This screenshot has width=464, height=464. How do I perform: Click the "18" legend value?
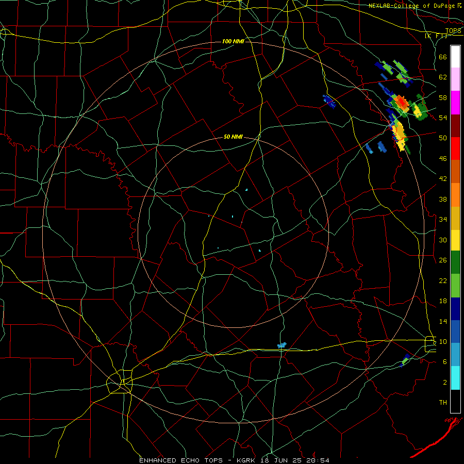tap(443, 301)
